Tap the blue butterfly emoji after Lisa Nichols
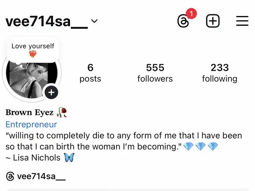255x191 pixels. click(69, 158)
